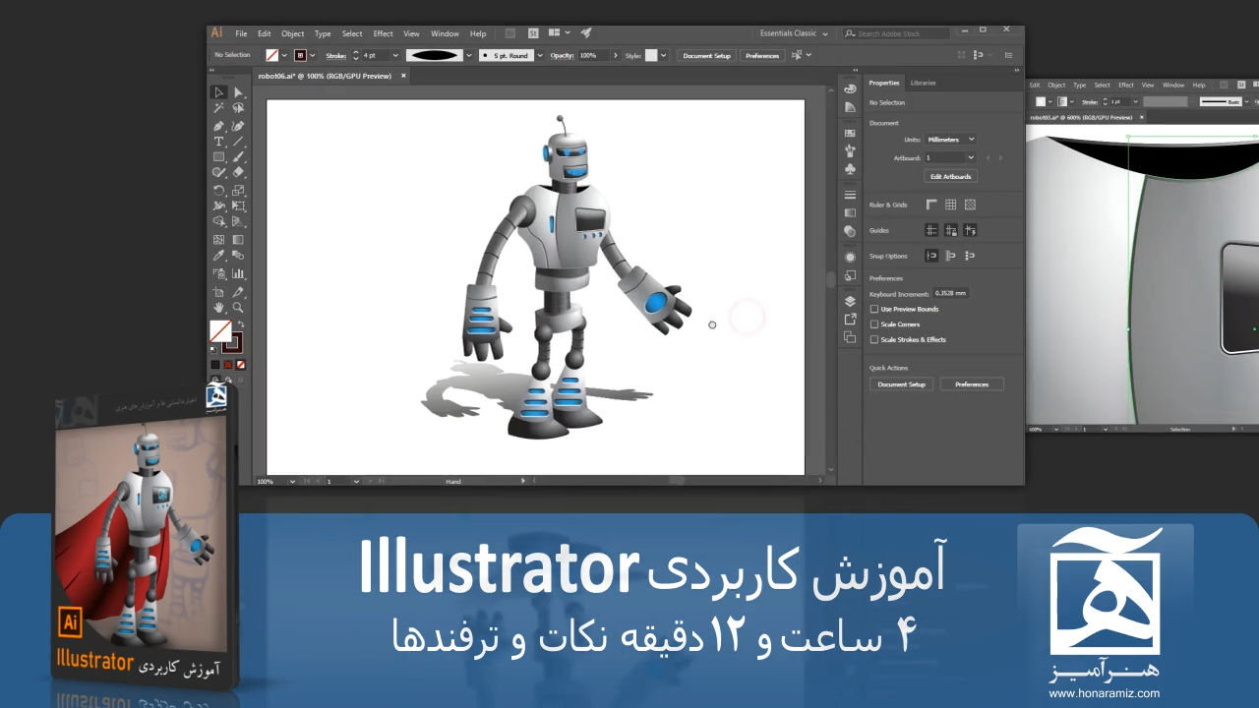Select the Rectangle tool
This screenshot has height=708, width=1259.
pyautogui.click(x=218, y=157)
